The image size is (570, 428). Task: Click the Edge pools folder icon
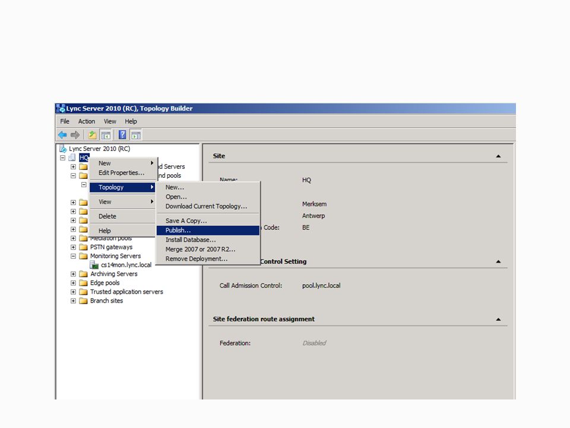coord(83,283)
